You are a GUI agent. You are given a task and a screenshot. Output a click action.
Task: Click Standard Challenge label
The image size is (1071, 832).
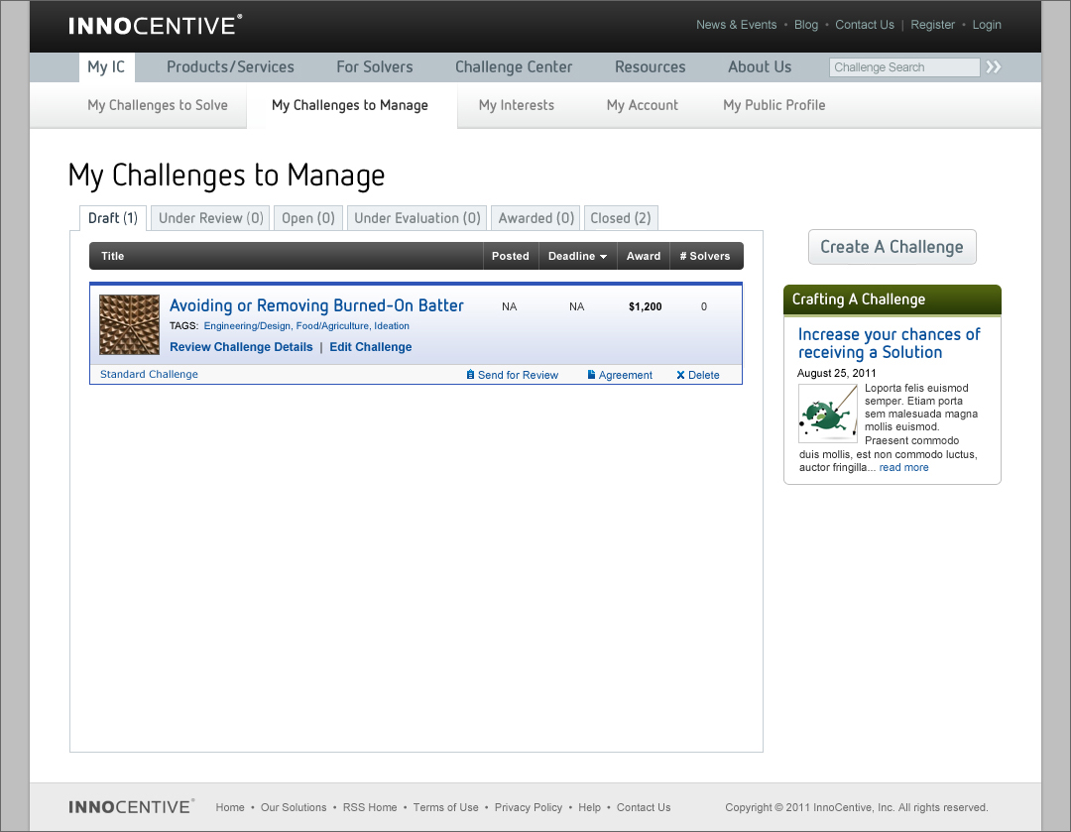(149, 374)
